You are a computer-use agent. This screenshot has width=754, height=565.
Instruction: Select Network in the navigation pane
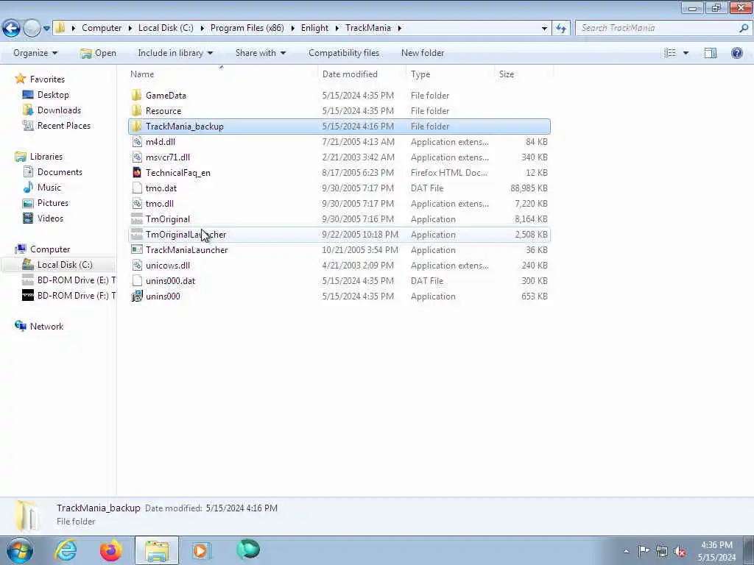[46, 327]
